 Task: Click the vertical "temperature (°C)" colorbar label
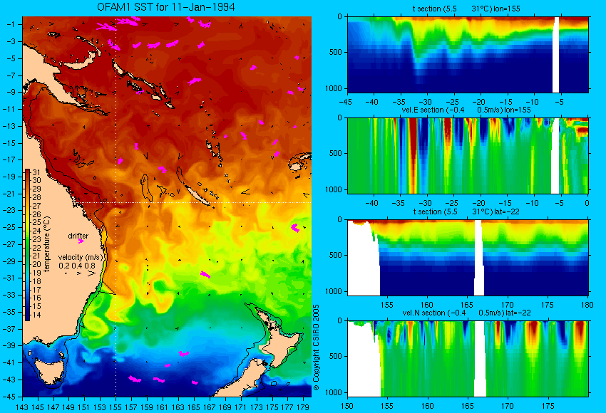[47, 244]
